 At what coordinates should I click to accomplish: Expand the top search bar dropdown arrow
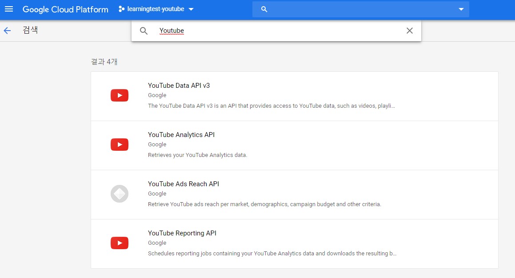point(461,9)
